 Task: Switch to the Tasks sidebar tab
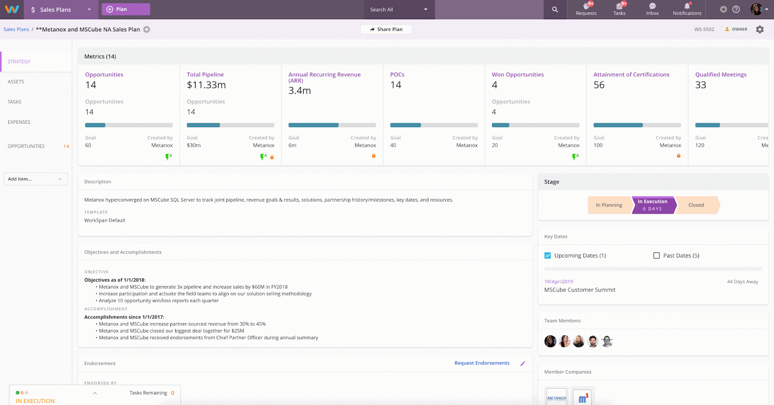15,102
